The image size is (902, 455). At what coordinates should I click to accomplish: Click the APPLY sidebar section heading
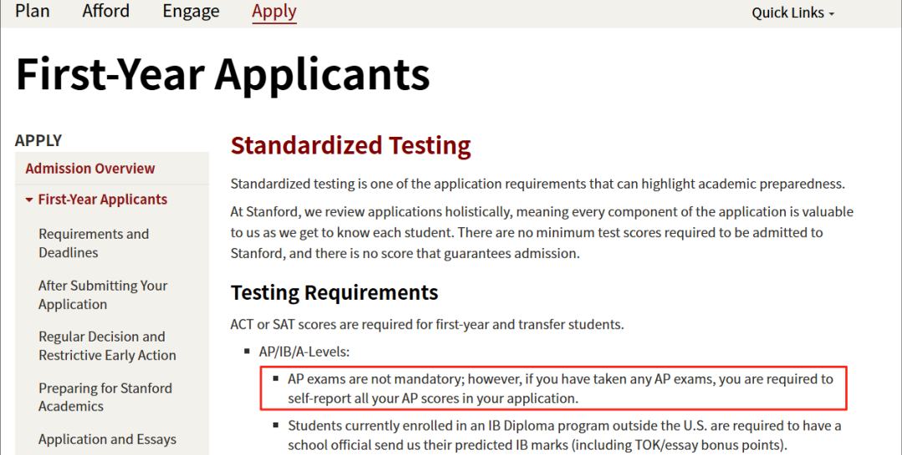[x=38, y=140]
